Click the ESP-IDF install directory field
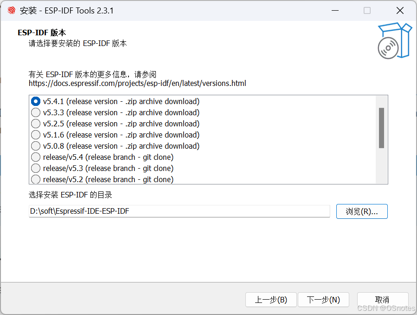The width and height of the screenshot is (417, 315). 179,211
